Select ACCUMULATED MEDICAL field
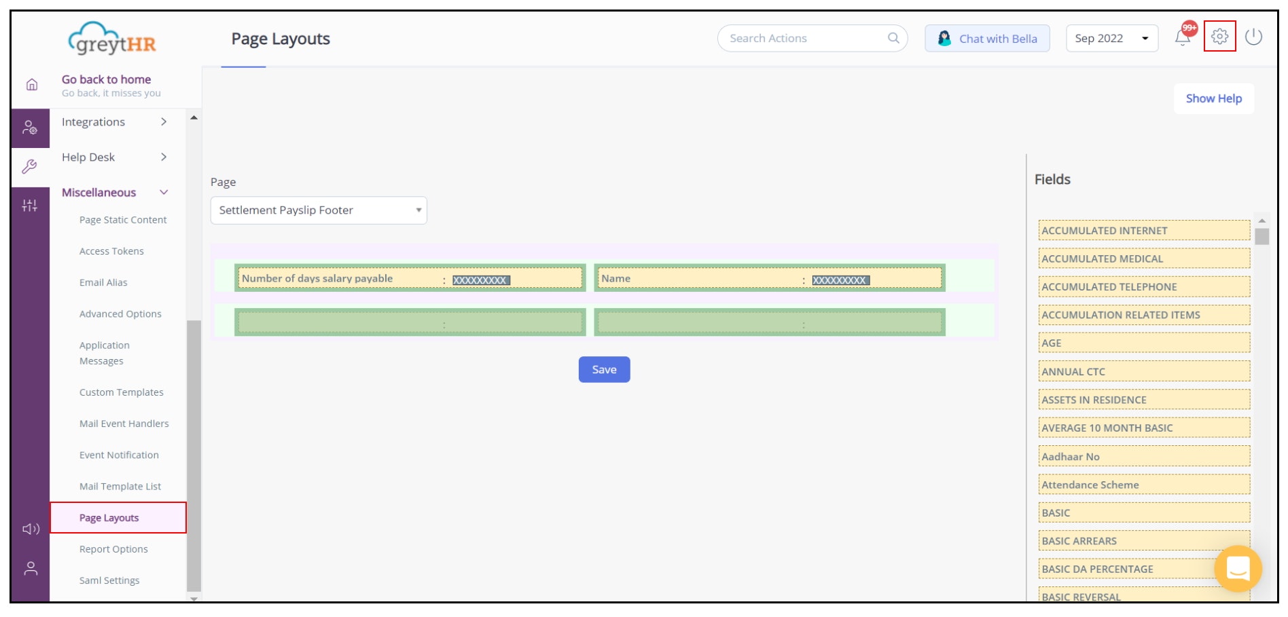 coord(1144,259)
